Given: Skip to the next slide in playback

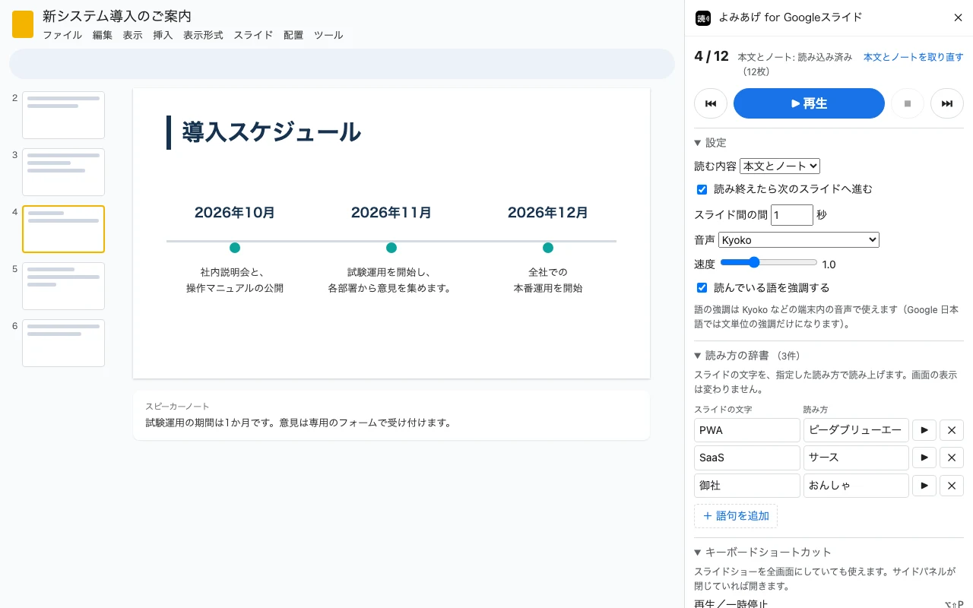Looking at the screenshot, I should coord(947,103).
